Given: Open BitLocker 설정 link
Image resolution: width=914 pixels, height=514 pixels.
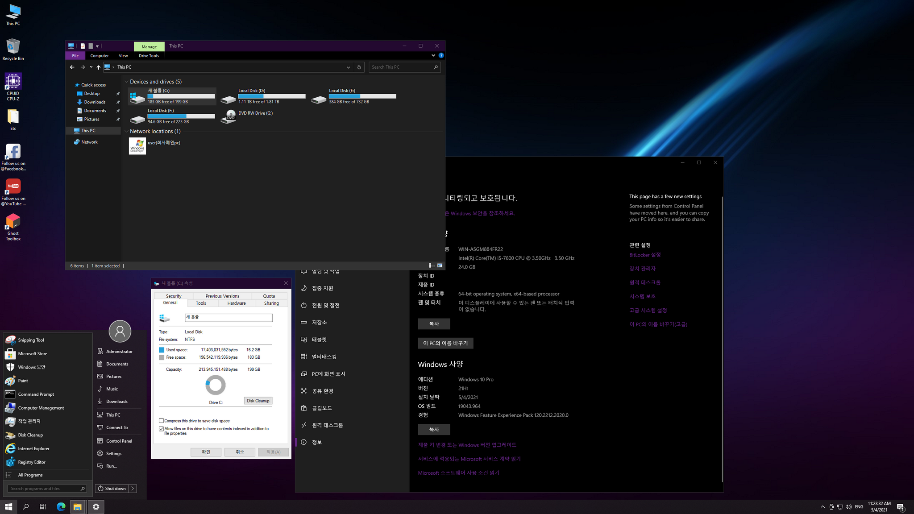Looking at the screenshot, I should coord(645,255).
